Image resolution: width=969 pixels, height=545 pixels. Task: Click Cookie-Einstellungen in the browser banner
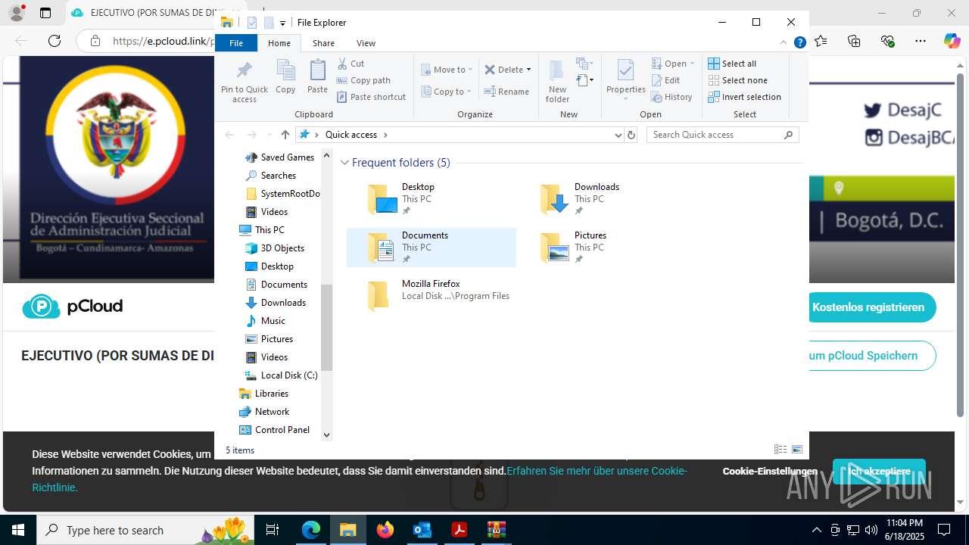(x=770, y=471)
